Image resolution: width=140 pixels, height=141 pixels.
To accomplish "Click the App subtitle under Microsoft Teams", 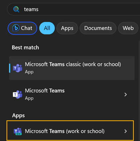I will pyautogui.click(x=29, y=98).
